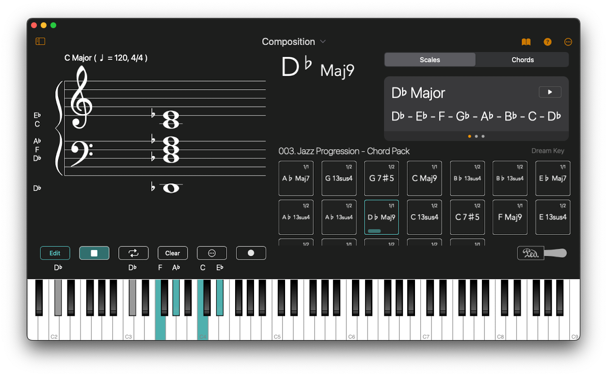Click the D♭ Major scale heading

[418, 93]
